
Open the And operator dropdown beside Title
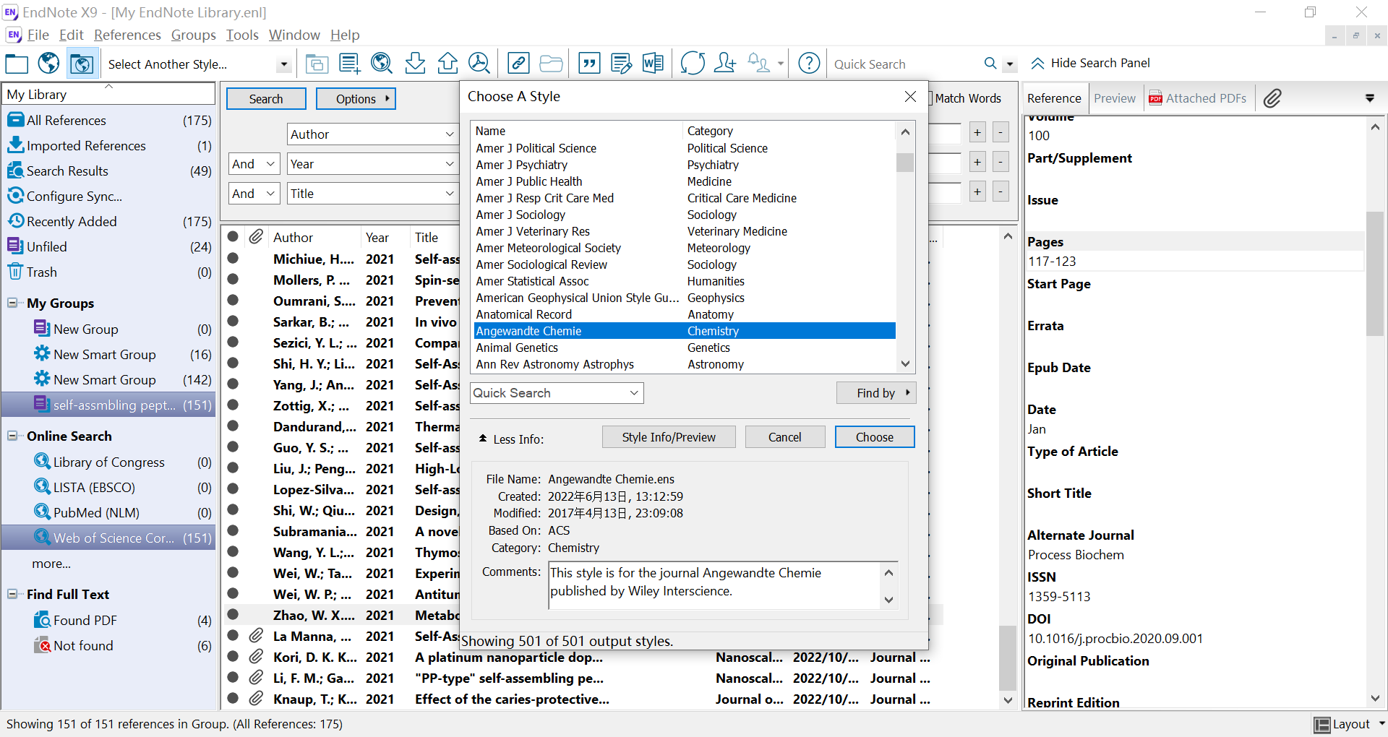[254, 194]
